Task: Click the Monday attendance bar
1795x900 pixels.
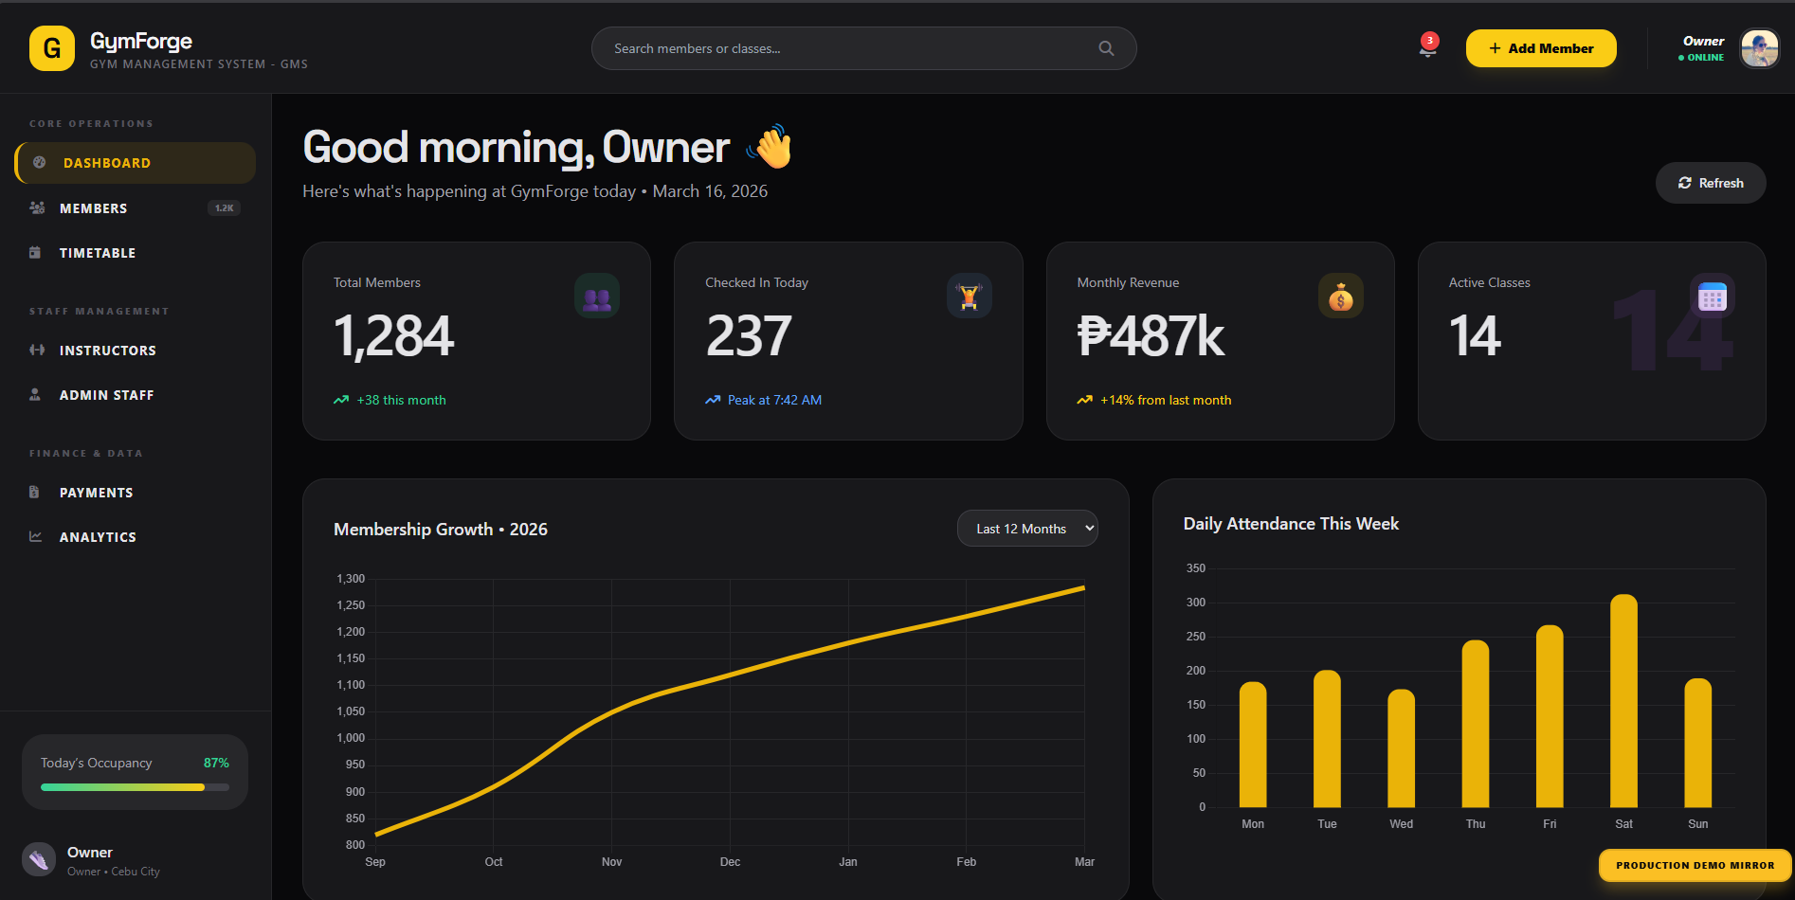Action: tap(1253, 745)
